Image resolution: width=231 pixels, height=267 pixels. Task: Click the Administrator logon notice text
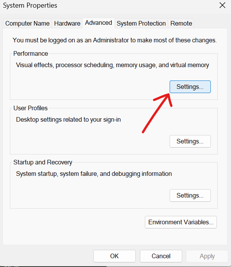pos(114,40)
